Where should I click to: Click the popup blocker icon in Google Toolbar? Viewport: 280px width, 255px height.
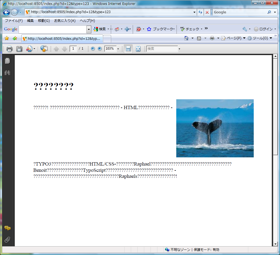[x=138, y=29]
